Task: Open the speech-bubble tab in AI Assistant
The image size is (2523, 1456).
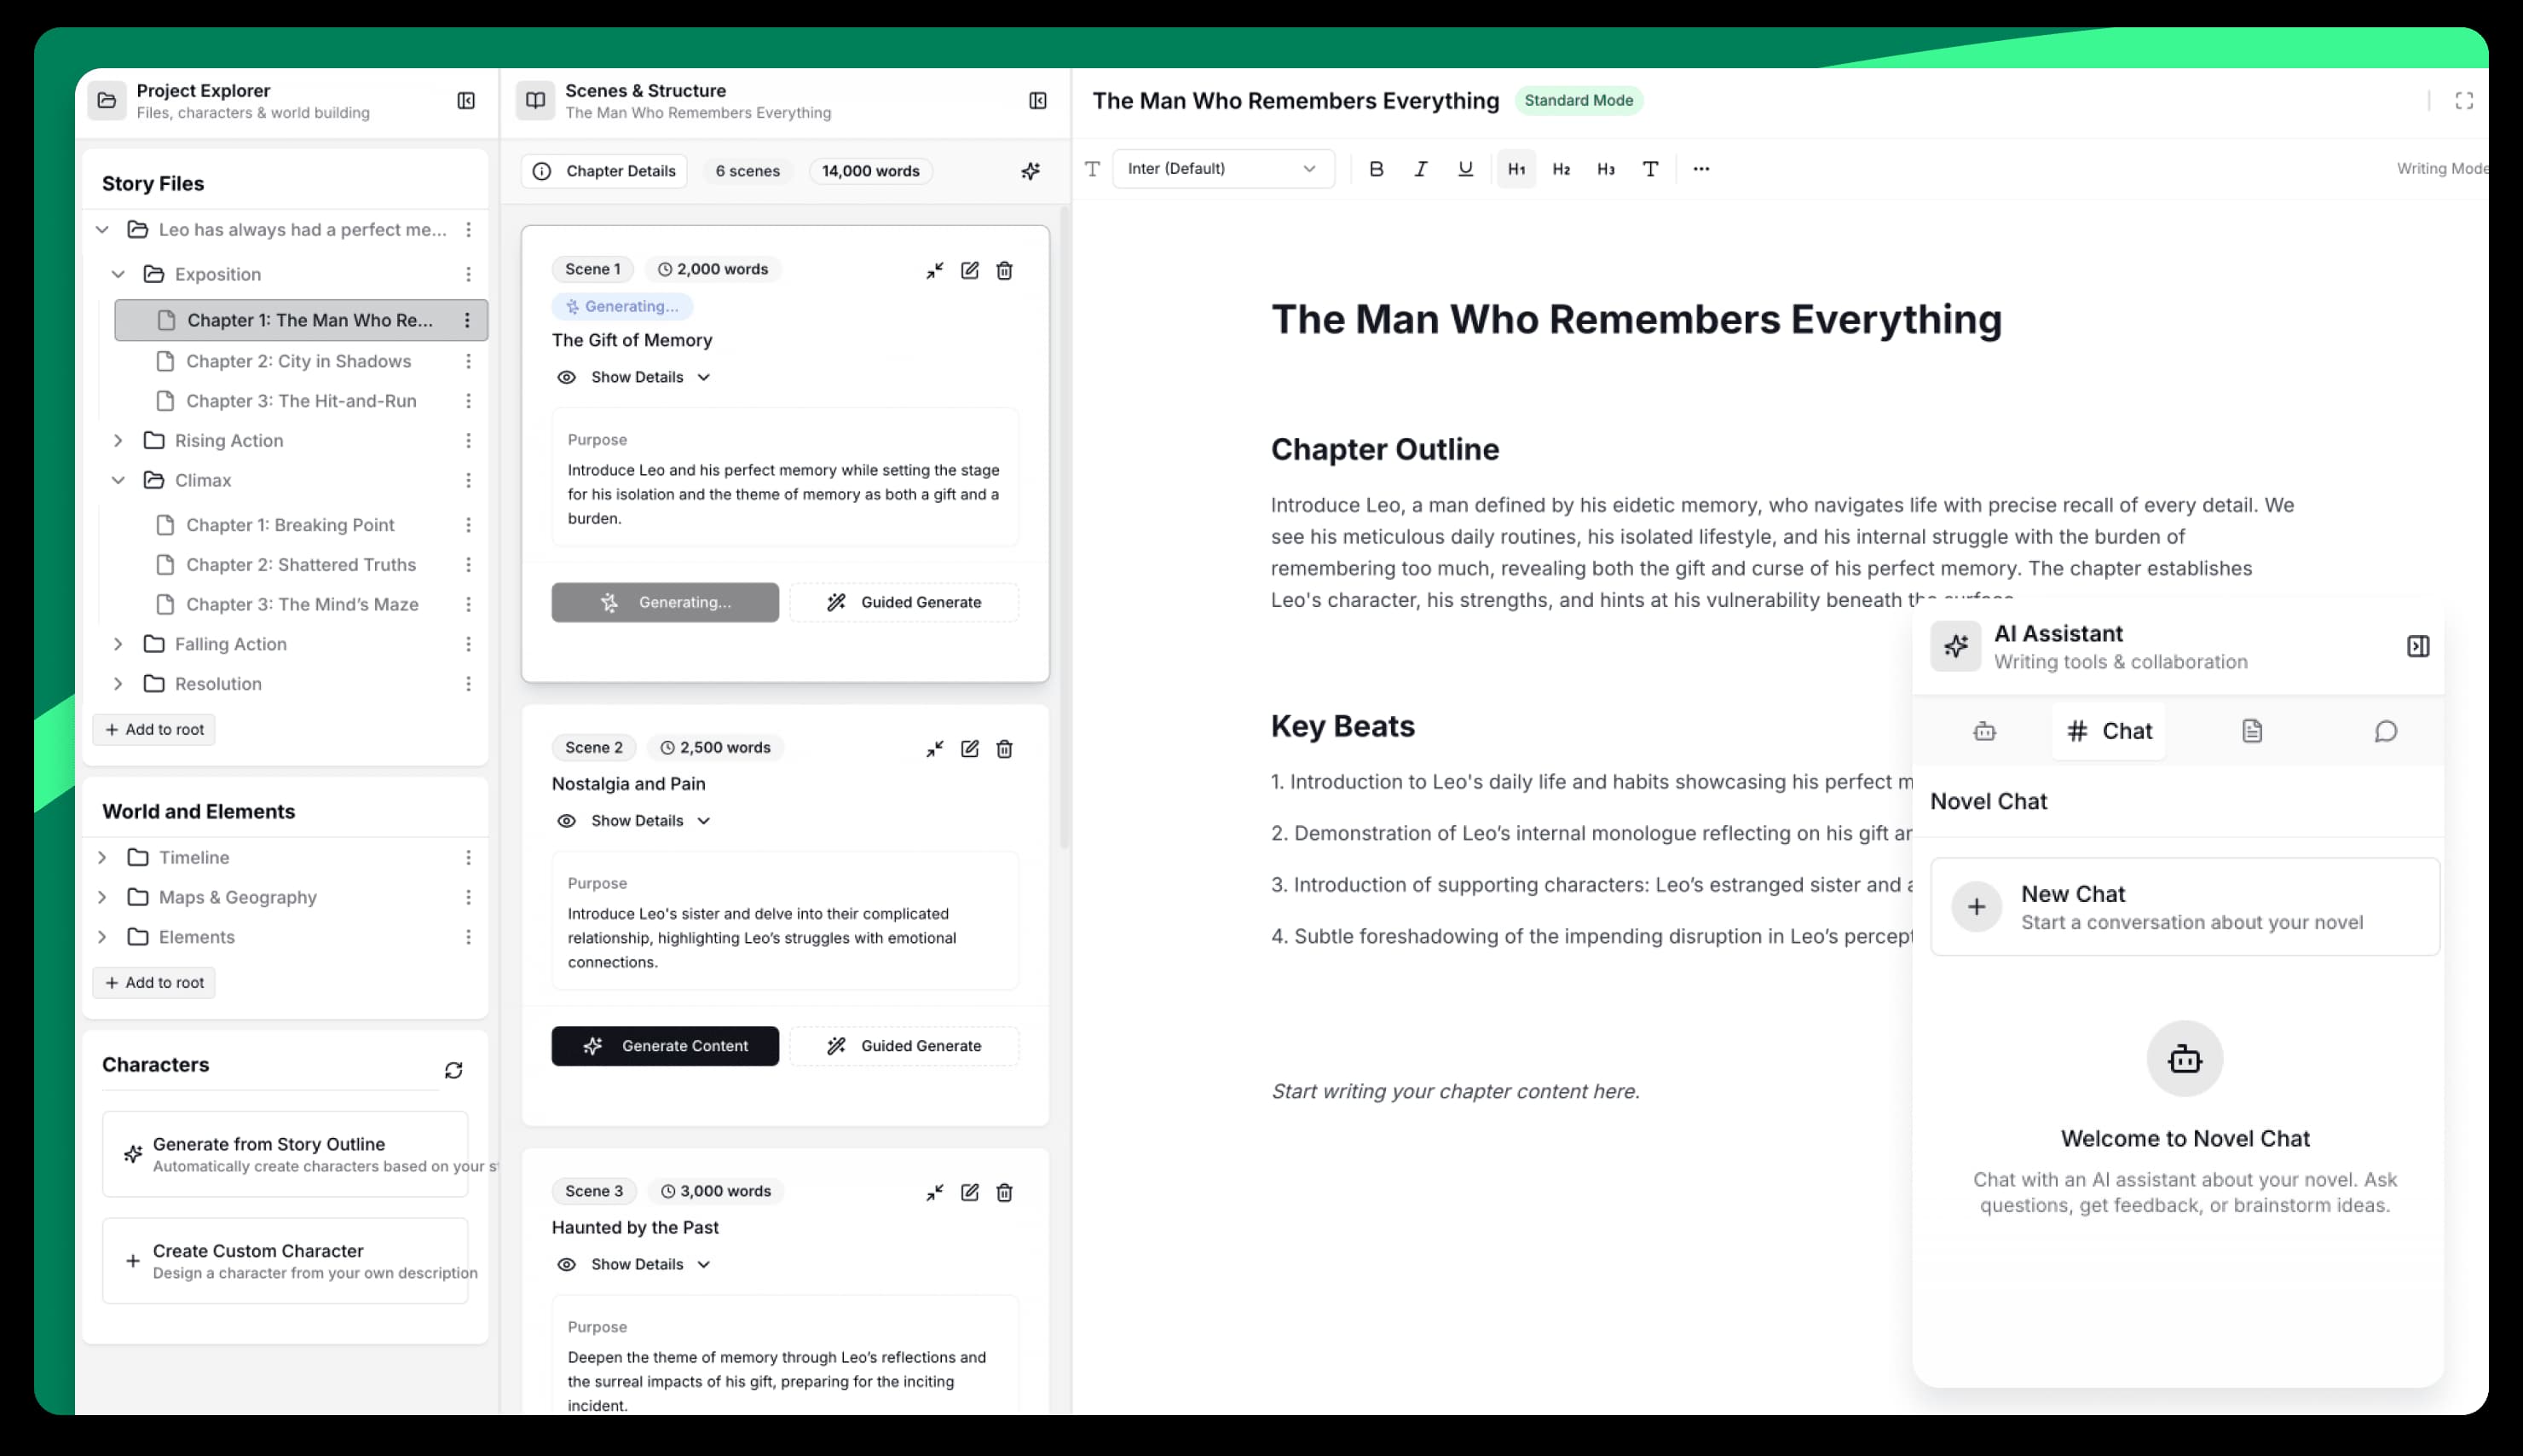Action: [2386, 731]
